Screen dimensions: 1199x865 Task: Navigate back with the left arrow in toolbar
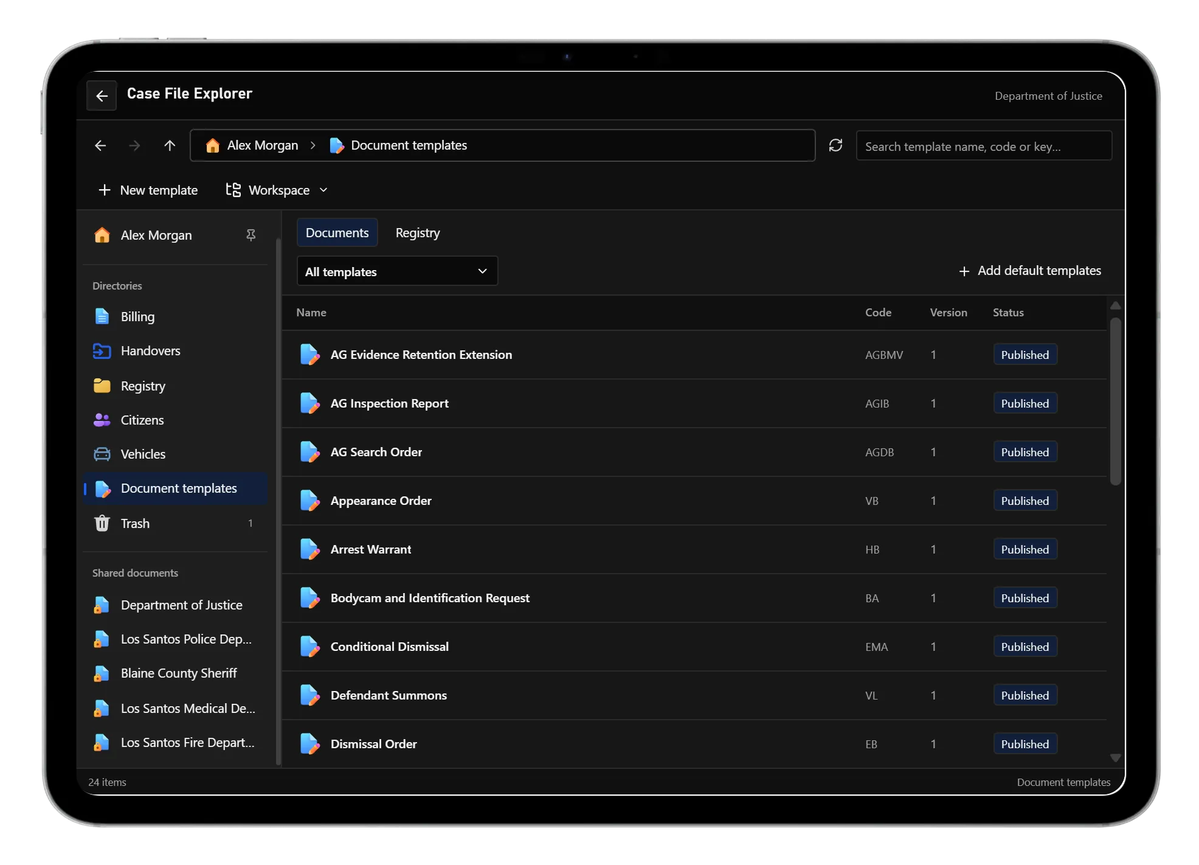point(100,145)
